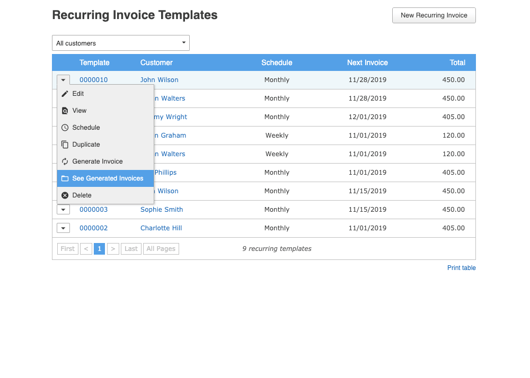Collapse the action menu arrow for template 0000010
530x378 pixels.
63,80
